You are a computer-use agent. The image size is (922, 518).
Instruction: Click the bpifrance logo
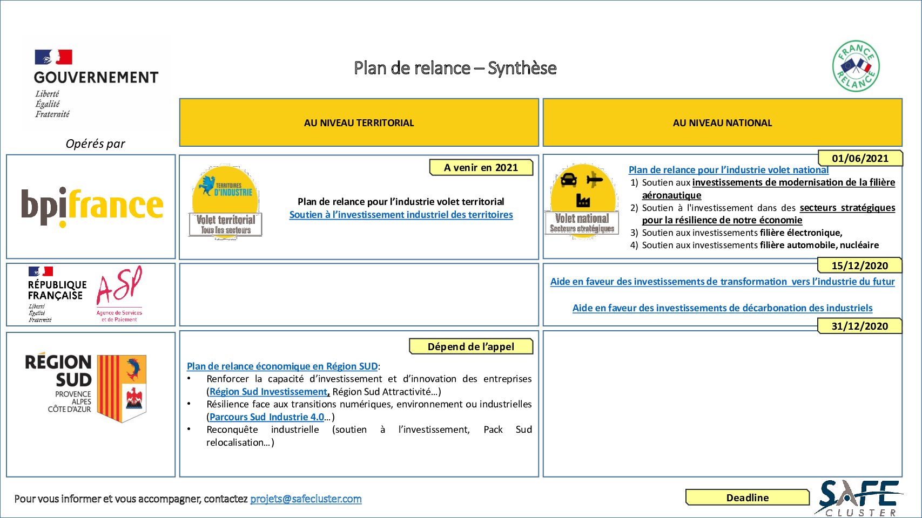tap(92, 207)
